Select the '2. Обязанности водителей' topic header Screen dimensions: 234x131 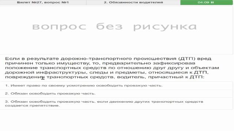[x=133, y=3]
